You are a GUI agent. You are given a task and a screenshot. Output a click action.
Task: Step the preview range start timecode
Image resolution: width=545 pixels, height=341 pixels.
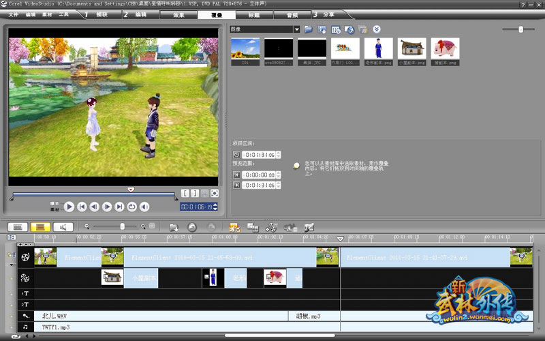[x=278, y=175]
